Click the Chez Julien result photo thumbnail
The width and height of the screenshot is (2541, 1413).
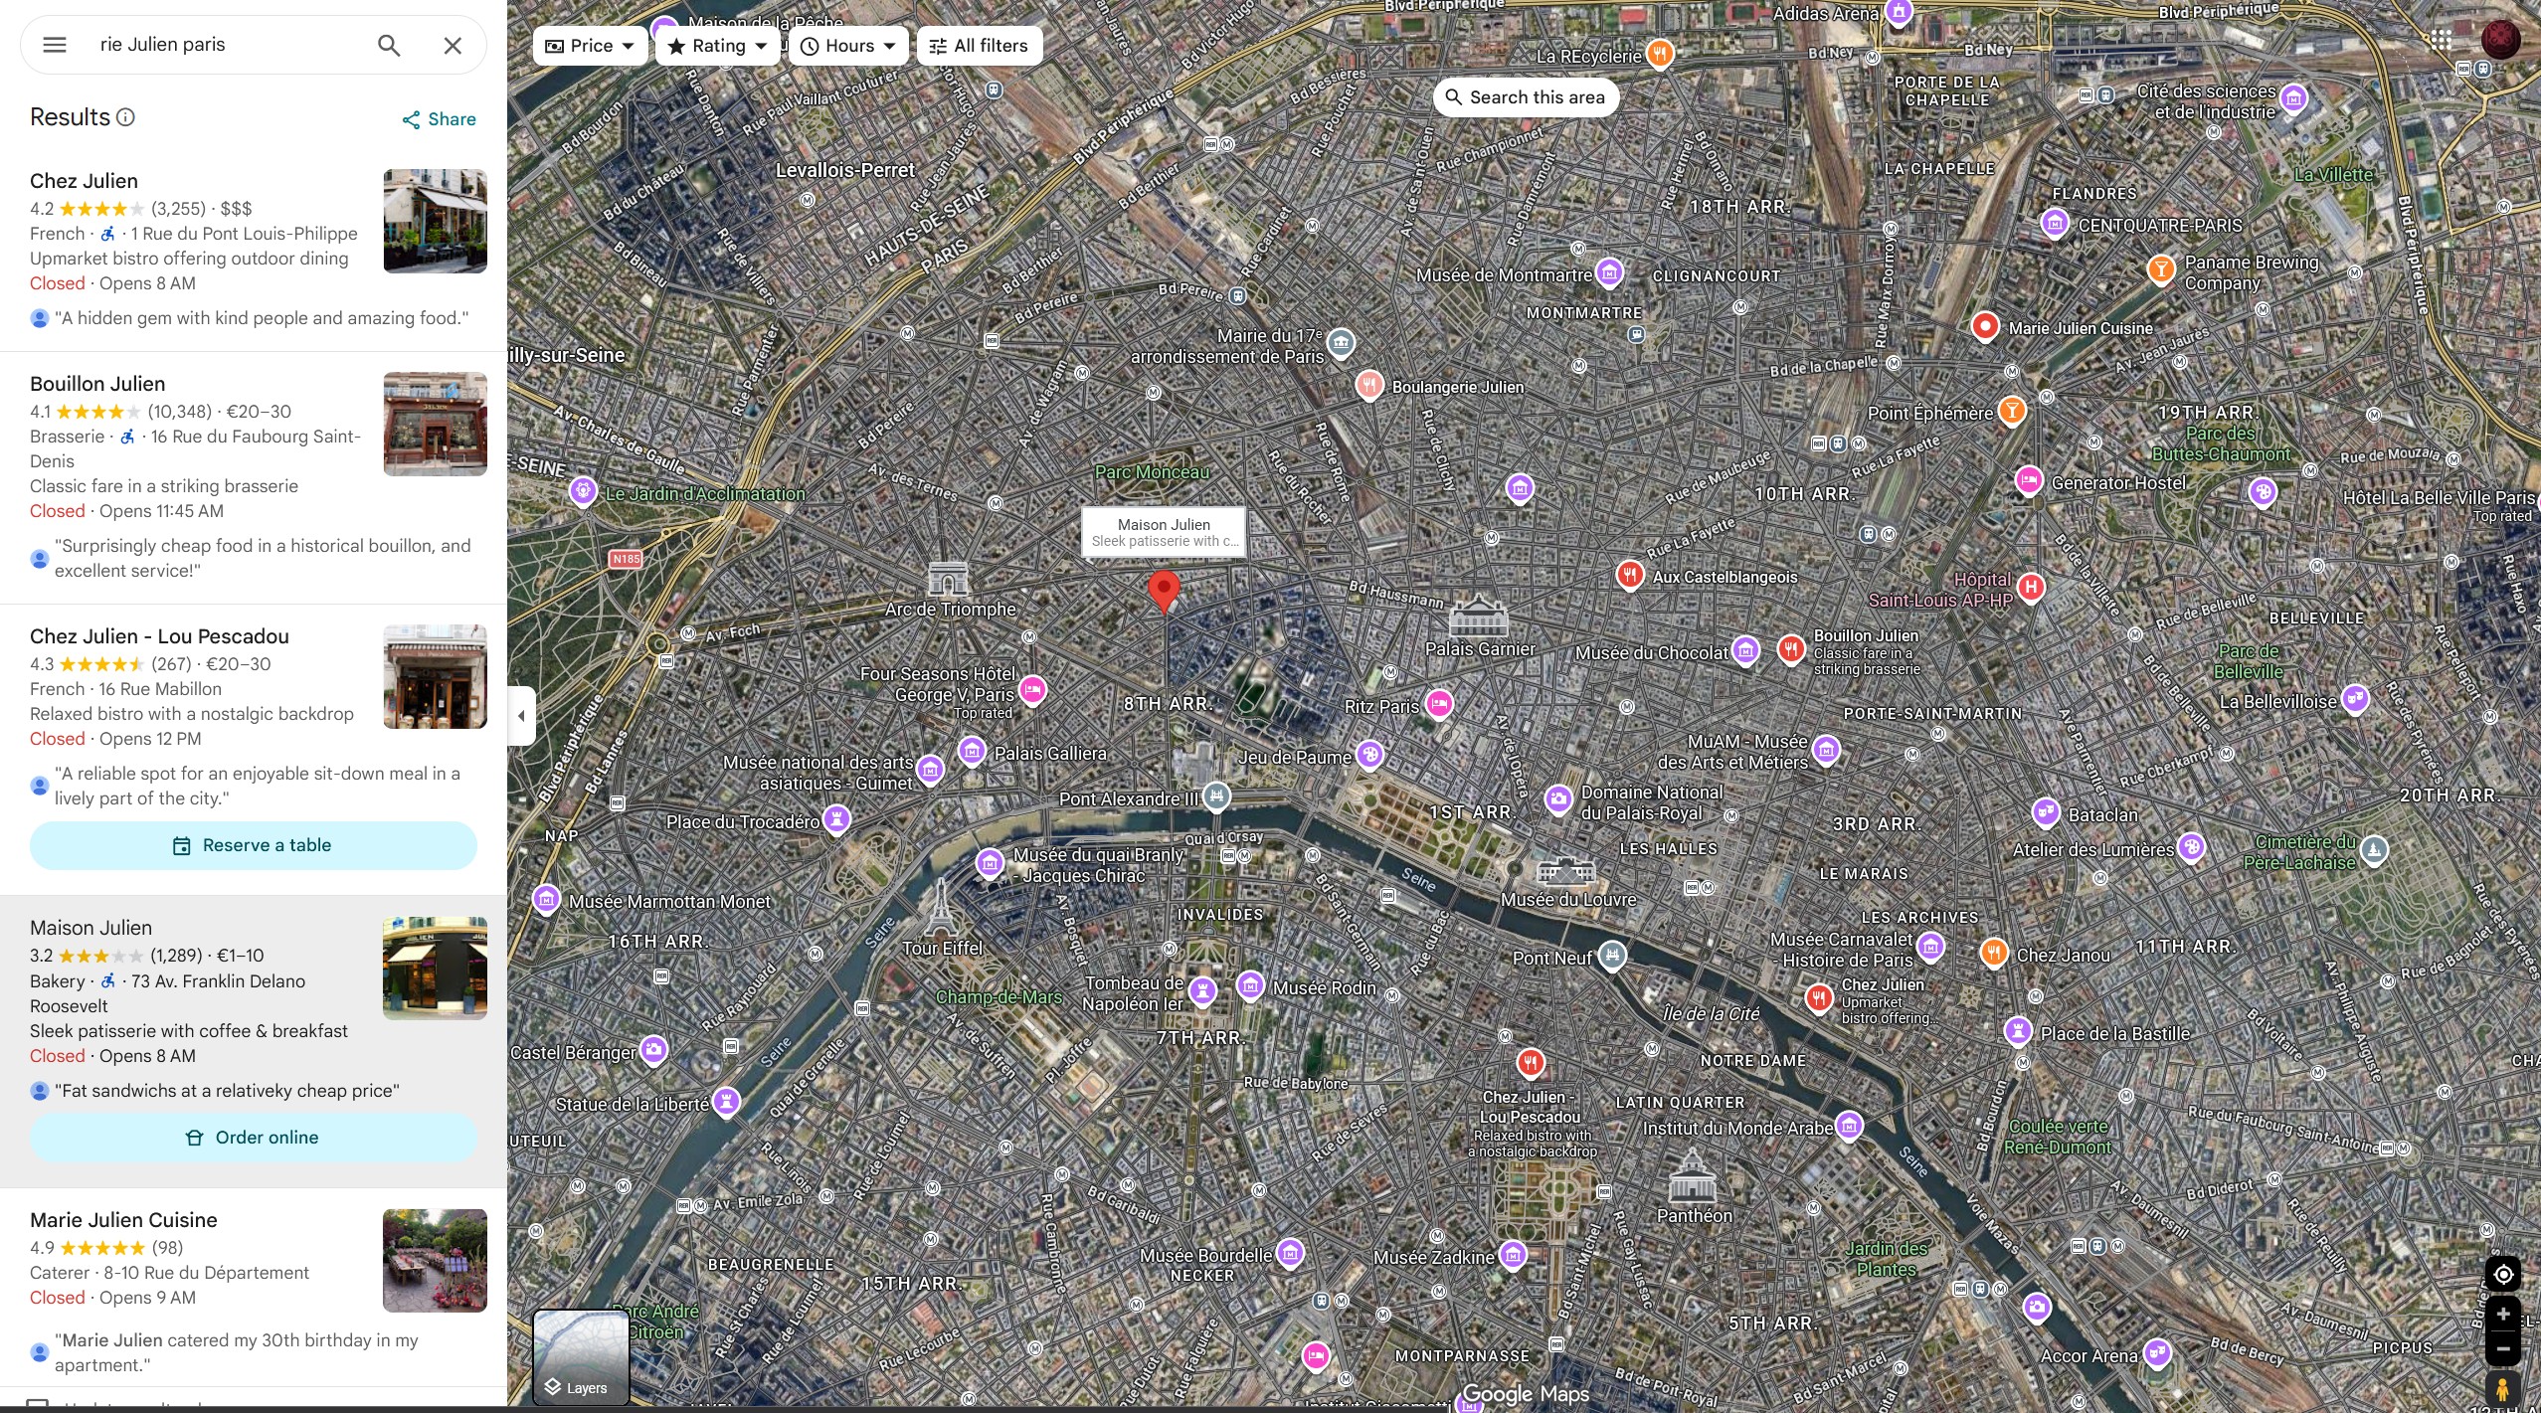pos(435,221)
